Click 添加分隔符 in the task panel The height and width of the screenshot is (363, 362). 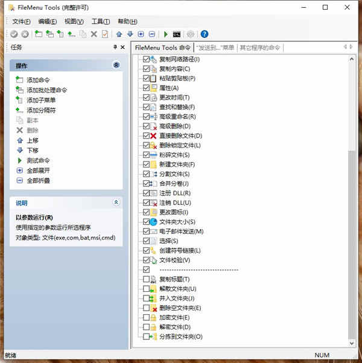click(x=41, y=110)
